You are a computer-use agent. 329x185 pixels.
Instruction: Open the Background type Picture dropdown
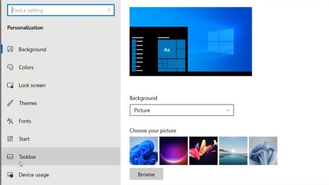tap(181, 110)
